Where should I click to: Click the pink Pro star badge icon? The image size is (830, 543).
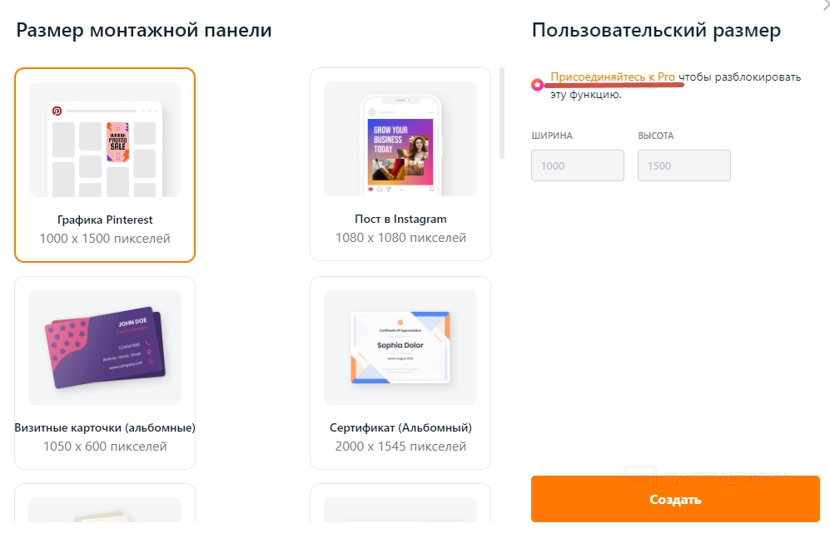coord(539,84)
